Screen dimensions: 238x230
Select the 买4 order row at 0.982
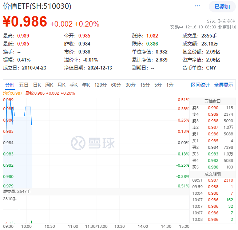[213, 160]
